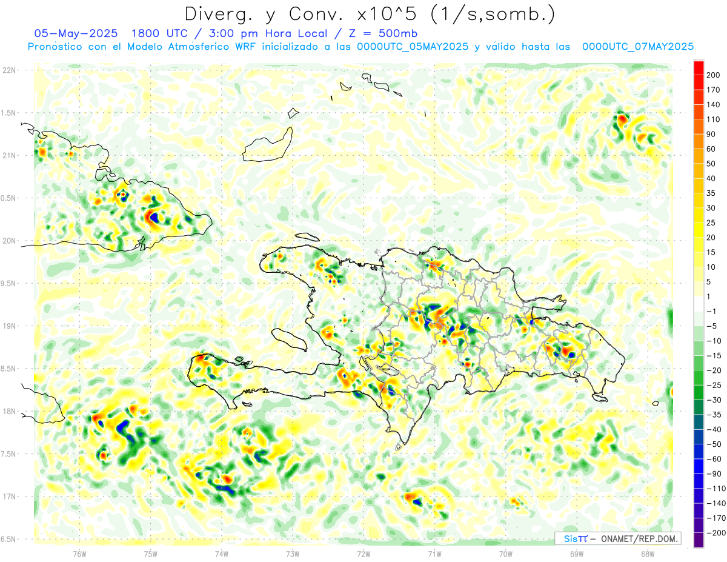The width and height of the screenshot is (727, 562).
Task: Click the '74W' longitude label
Action: coord(222,554)
